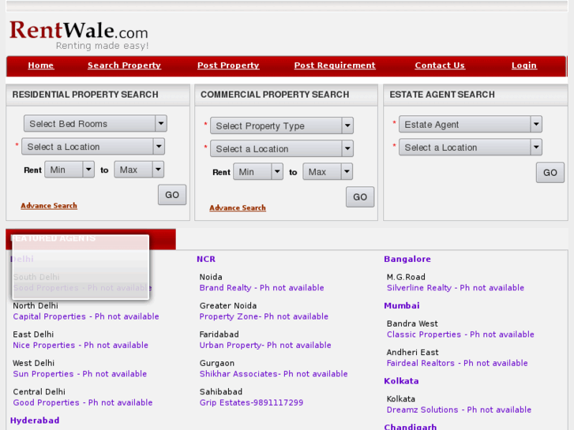The height and width of the screenshot is (430, 574).
Task: Open Sun Properties agent link
Action: (x=80, y=374)
